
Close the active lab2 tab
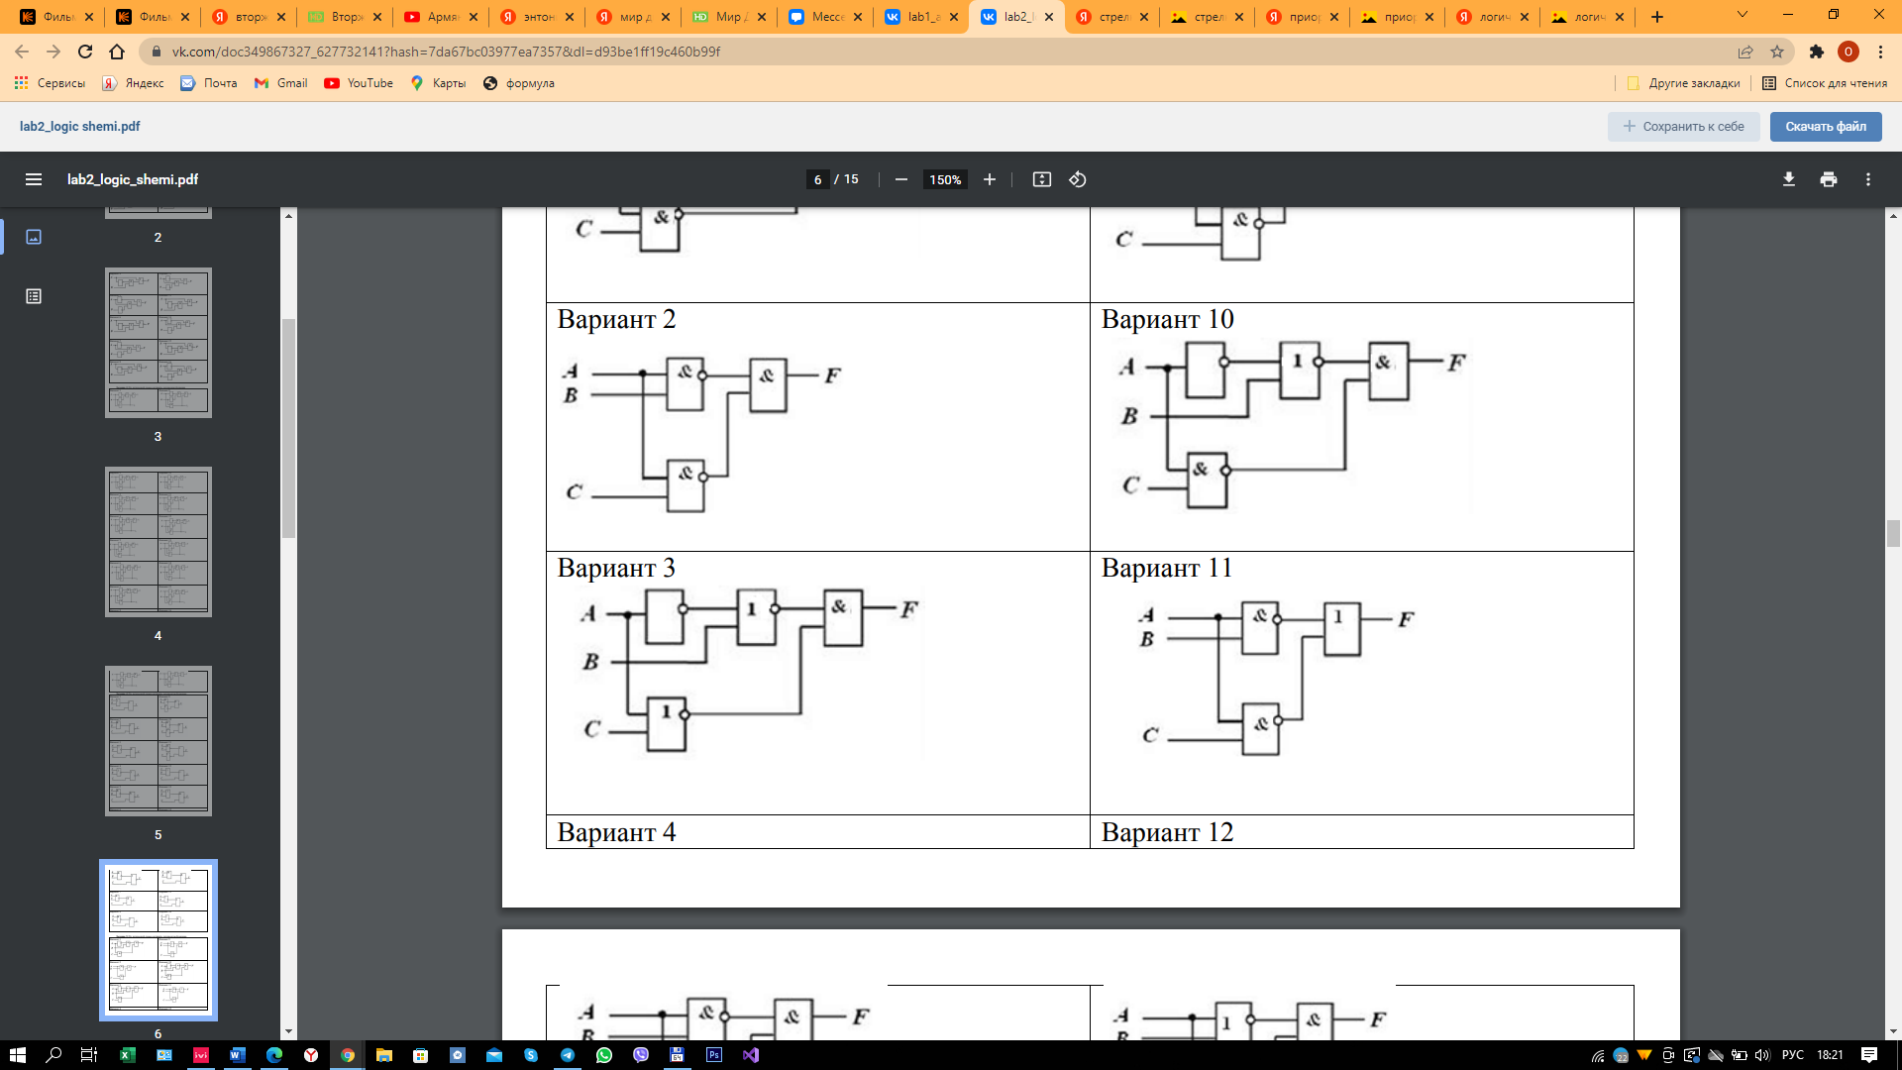pos(1049,17)
